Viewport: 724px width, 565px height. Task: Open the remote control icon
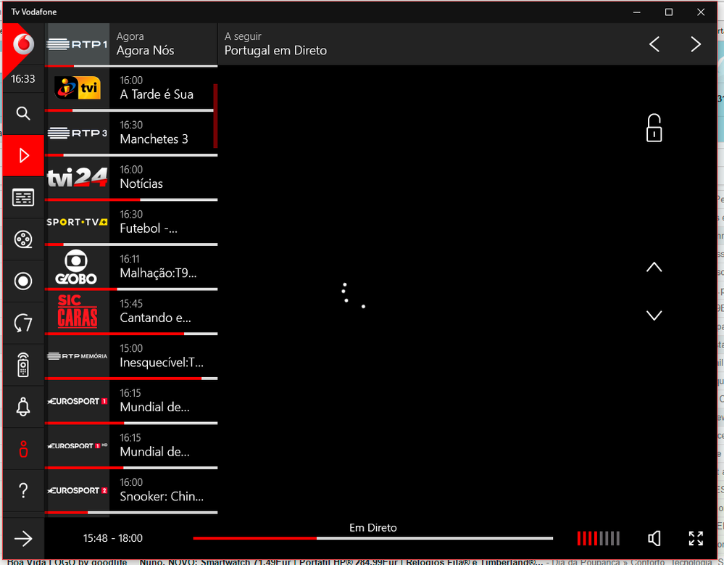pyautogui.click(x=22, y=365)
